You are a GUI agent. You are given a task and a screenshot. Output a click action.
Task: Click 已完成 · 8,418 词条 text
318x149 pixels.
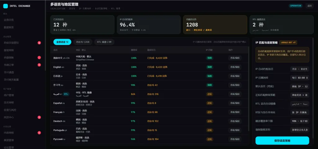[157, 76]
